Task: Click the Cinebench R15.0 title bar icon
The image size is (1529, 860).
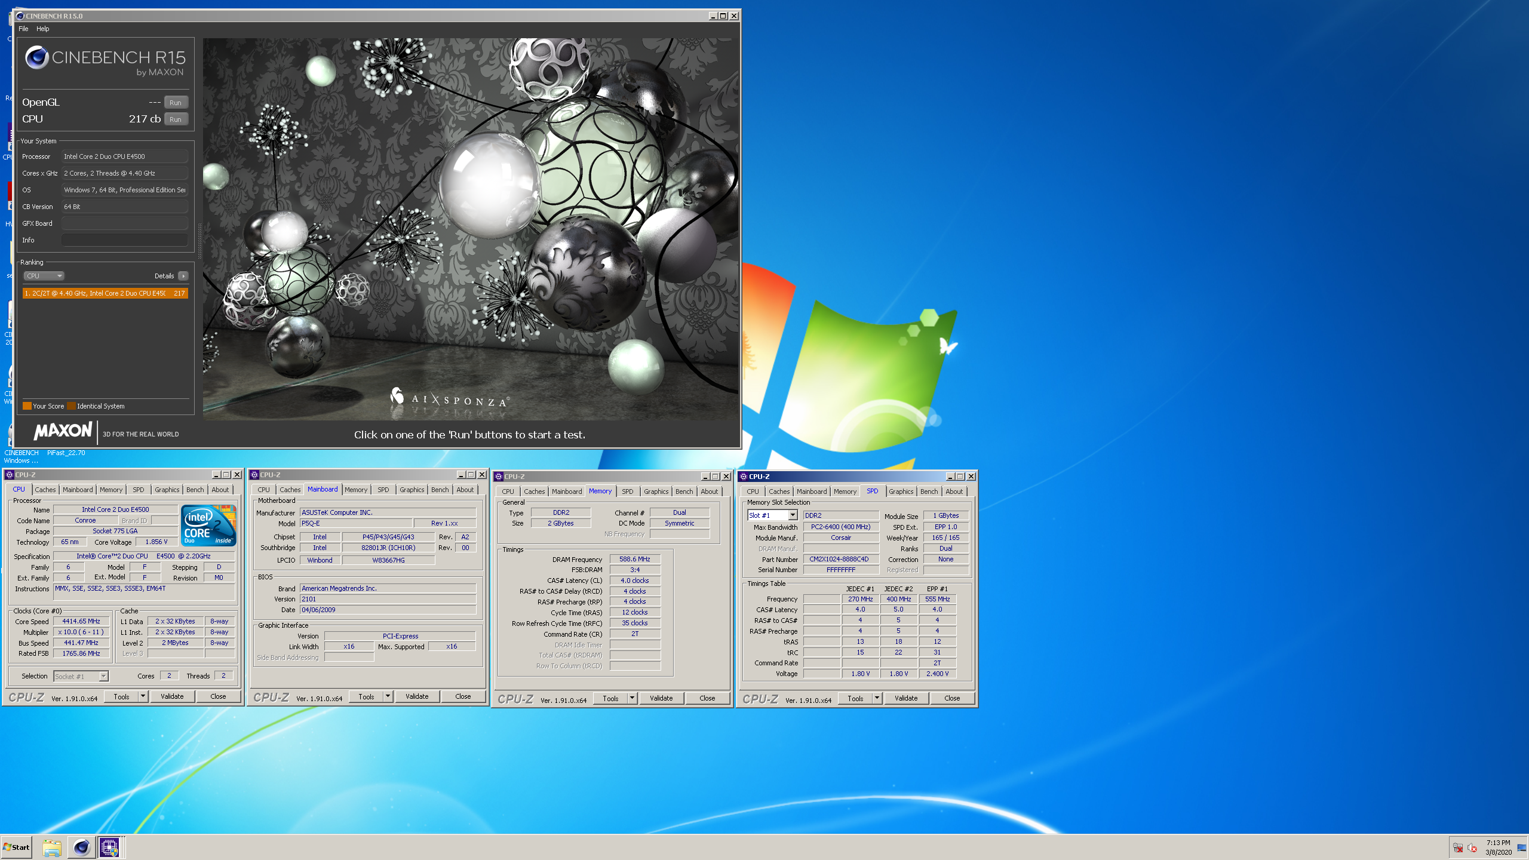Action: coord(20,16)
